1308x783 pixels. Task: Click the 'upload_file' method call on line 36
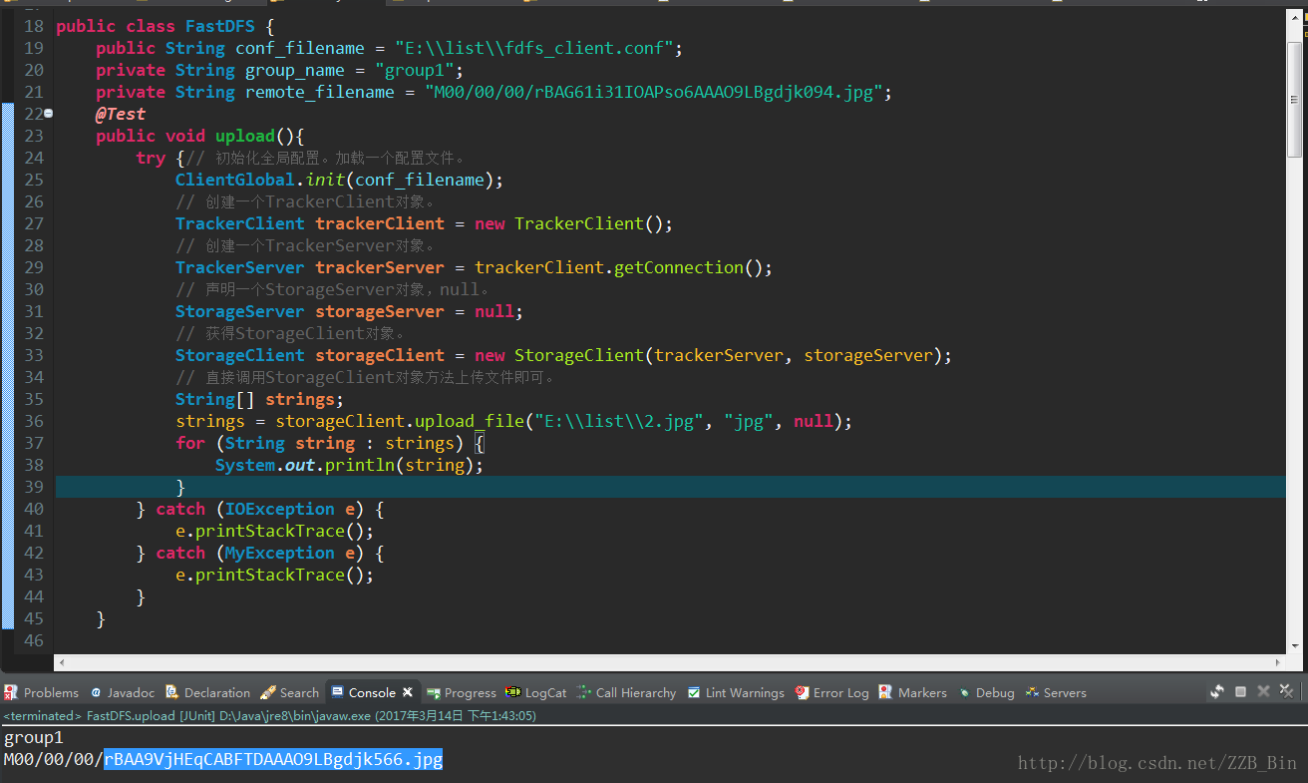coord(470,421)
